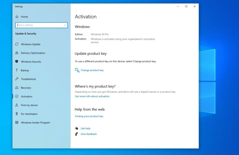Go to For developers page

(x=29, y=114)
